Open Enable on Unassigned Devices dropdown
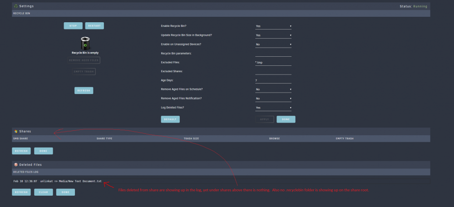 [x=273, y=44]
